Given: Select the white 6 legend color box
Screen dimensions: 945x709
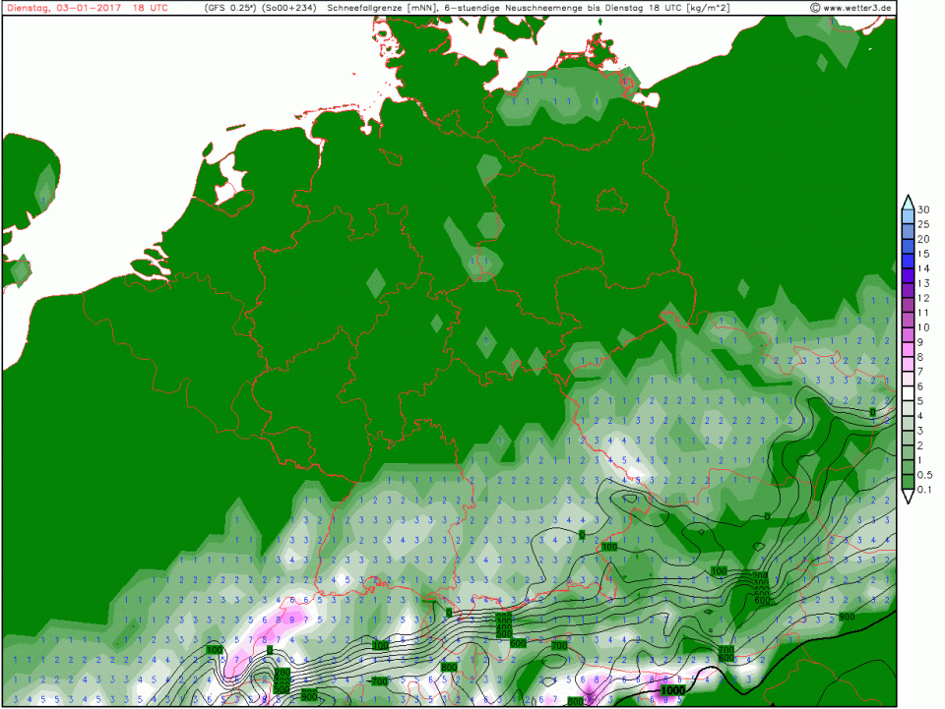Looking at the screenshot, I should click(x=908, y=393).
